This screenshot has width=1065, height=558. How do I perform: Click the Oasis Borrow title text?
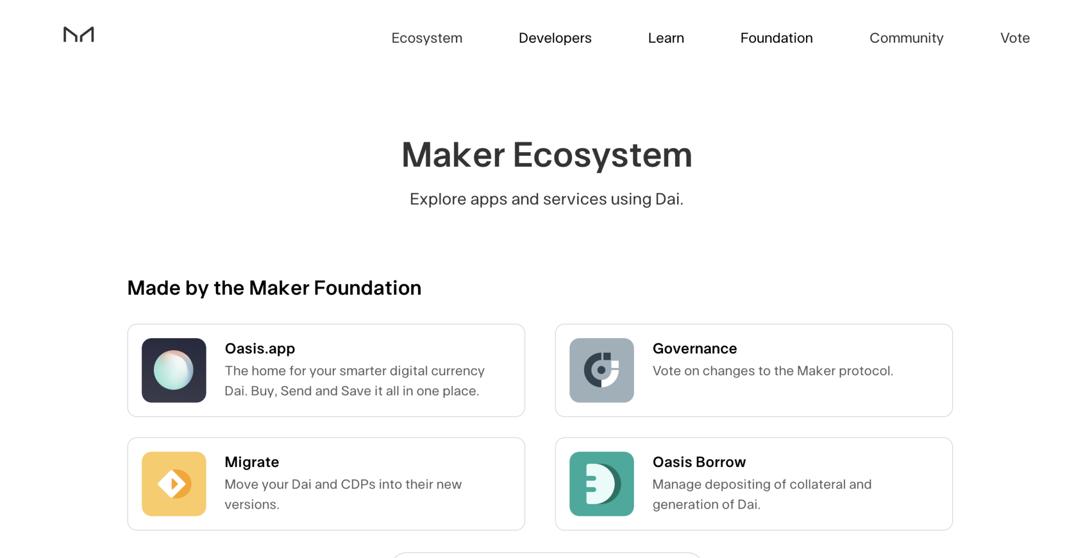click(x=699, y=462)
